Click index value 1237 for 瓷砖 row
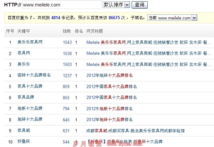214x147 pixels. (67, 76)
